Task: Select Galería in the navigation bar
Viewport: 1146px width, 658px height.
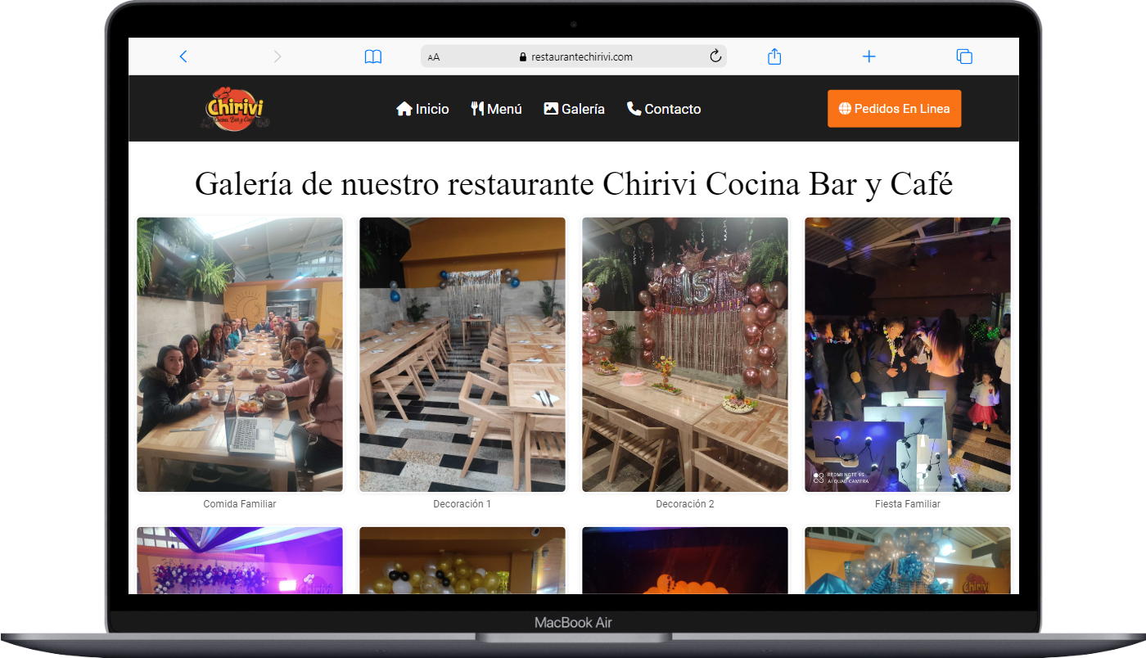Action: 574,109
